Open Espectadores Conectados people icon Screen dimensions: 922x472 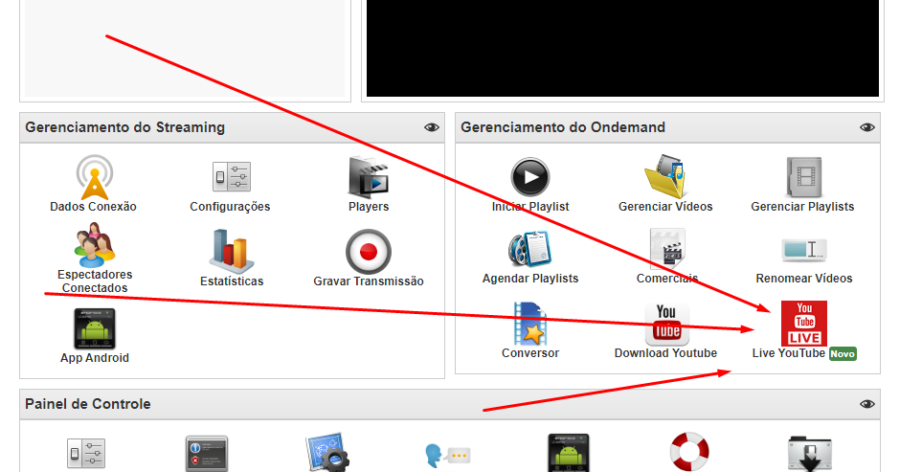(95, 244)
